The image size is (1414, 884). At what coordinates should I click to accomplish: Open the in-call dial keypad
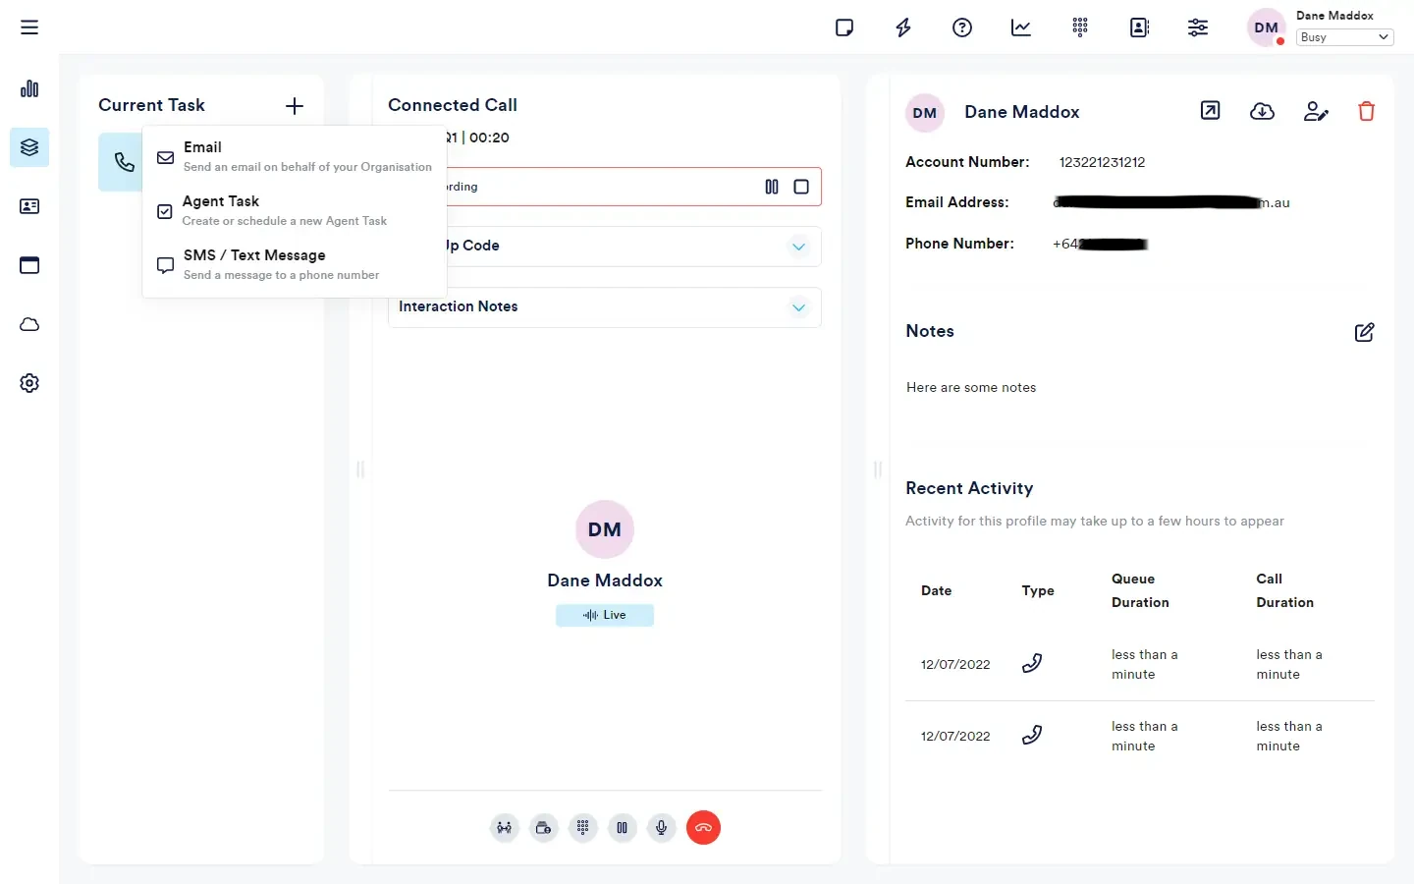pos(583,828)
